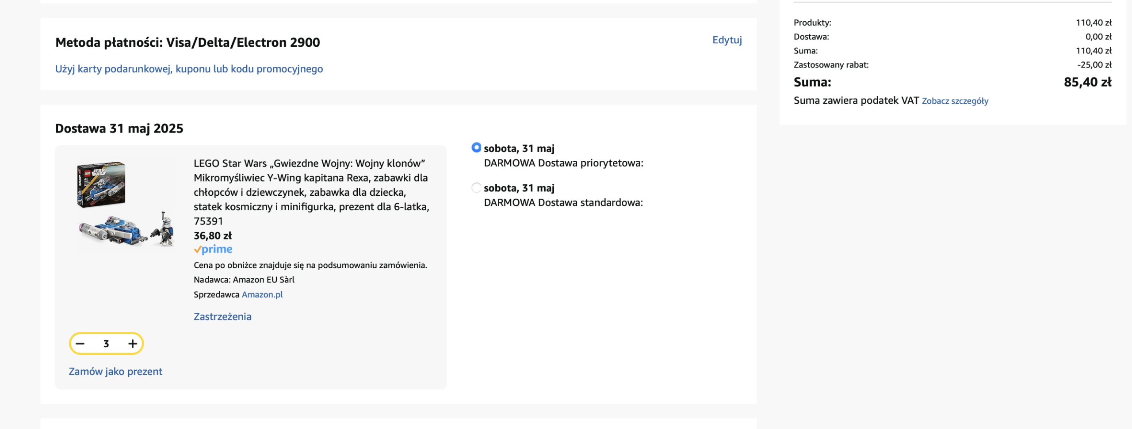Click the 36,80 zł item price

coord(213,236)
